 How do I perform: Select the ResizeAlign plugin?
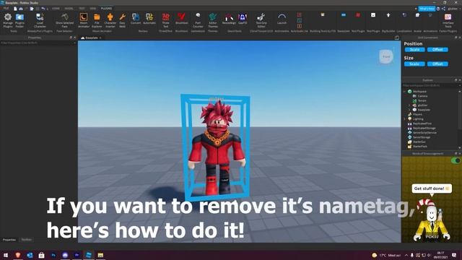229,19
